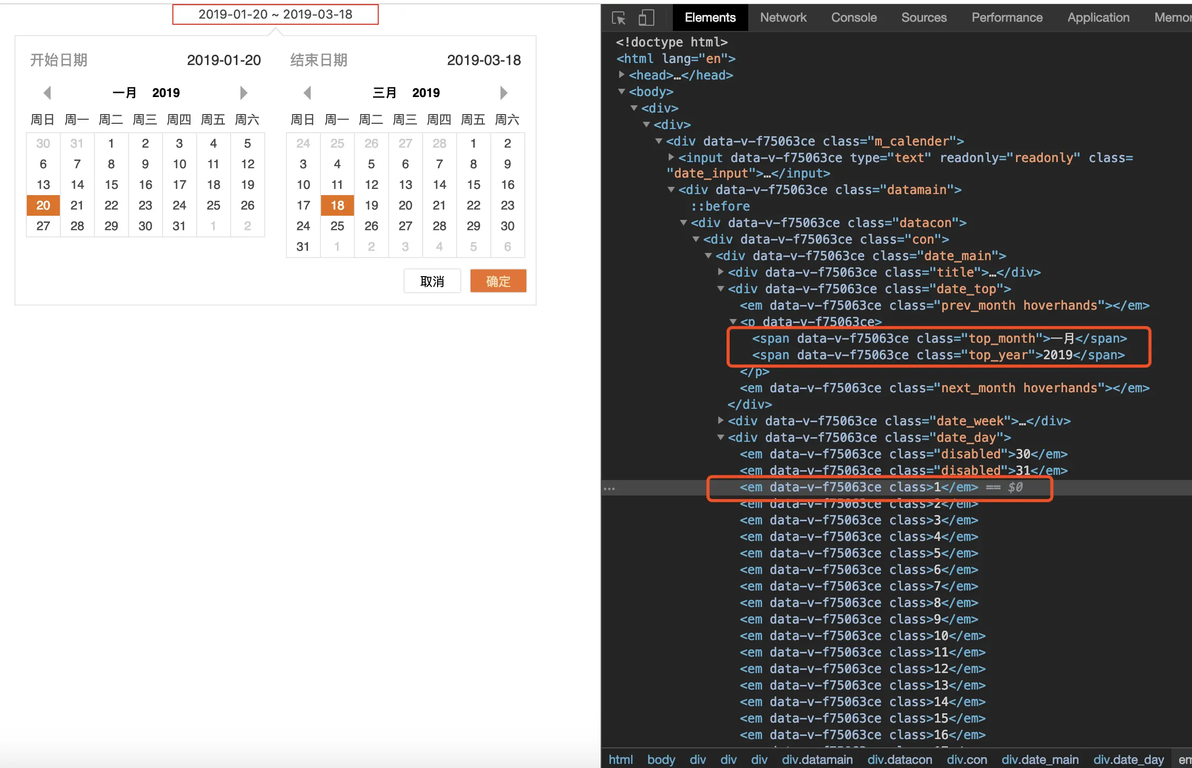Go to previous month in start calendar
1192x768 pixels.
coord(47,93)
